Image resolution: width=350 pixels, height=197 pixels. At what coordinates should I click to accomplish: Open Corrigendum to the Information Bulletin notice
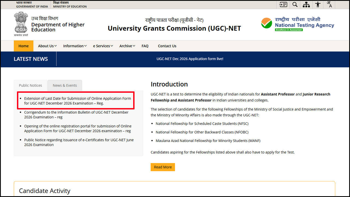point(76,115)
